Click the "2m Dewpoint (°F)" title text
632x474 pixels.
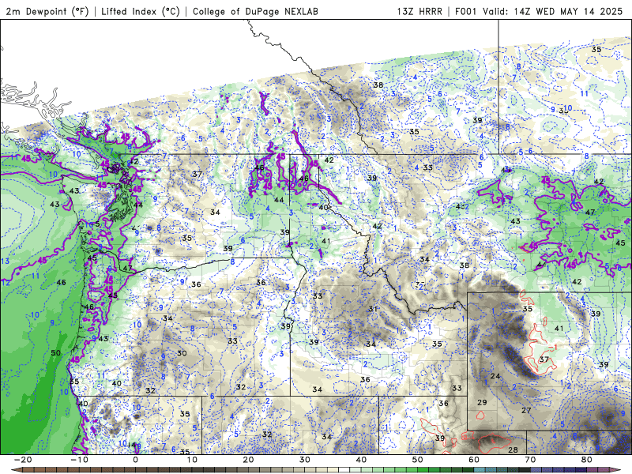click(x=47, y=11)
